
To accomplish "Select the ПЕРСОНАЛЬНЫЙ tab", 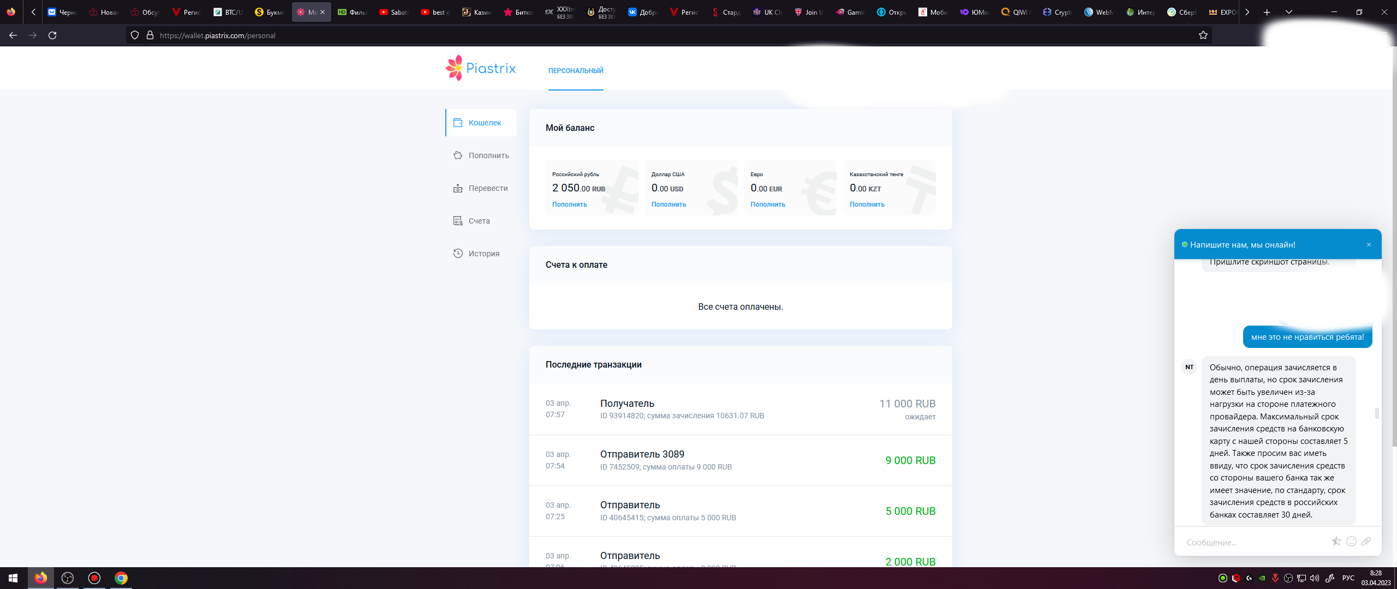I will tap(576, 71).
